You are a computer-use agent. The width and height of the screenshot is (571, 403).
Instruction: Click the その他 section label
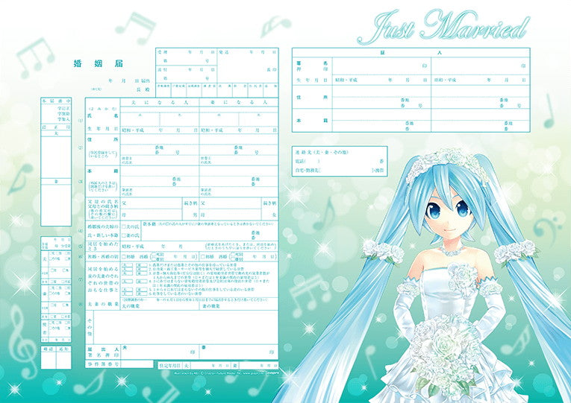pyautogui.click(x=90, y=327)
